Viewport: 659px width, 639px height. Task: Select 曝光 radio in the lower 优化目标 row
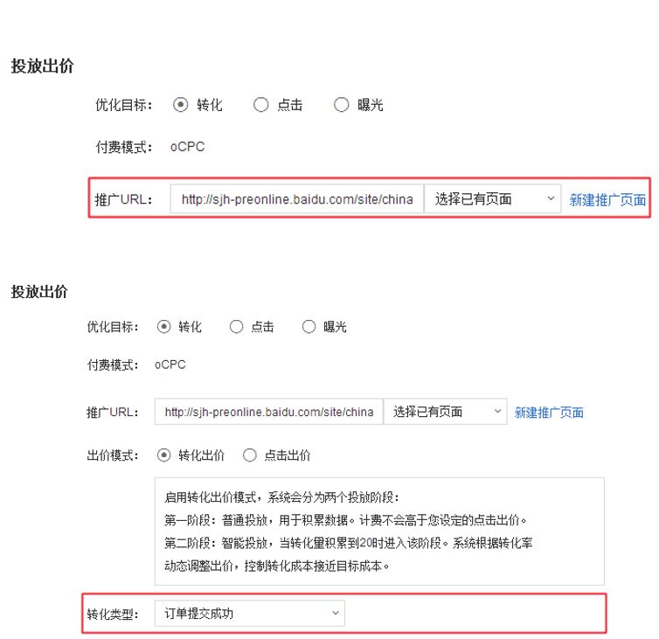(x=309, y=327)
